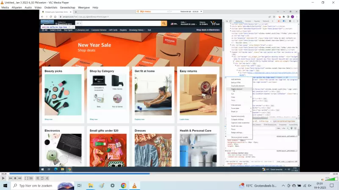The image size is (339, 190).
Task: Choose Duplicate element in context menu
Action: click(x=239, y=86)
